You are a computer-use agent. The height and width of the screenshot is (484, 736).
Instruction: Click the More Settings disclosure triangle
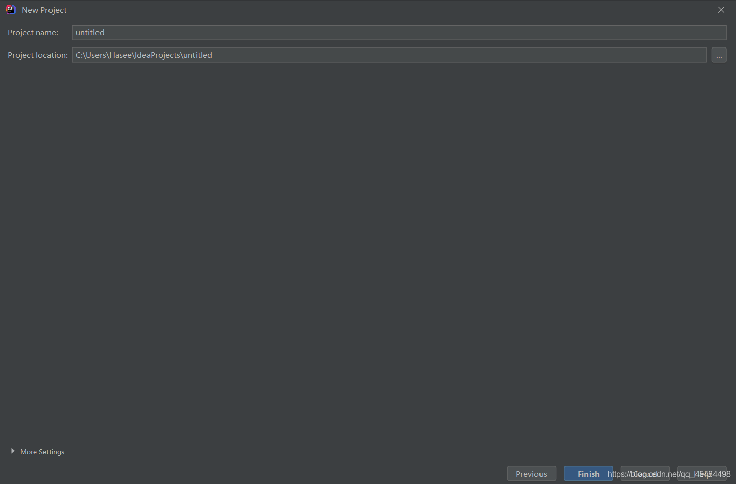coord(13,451)
